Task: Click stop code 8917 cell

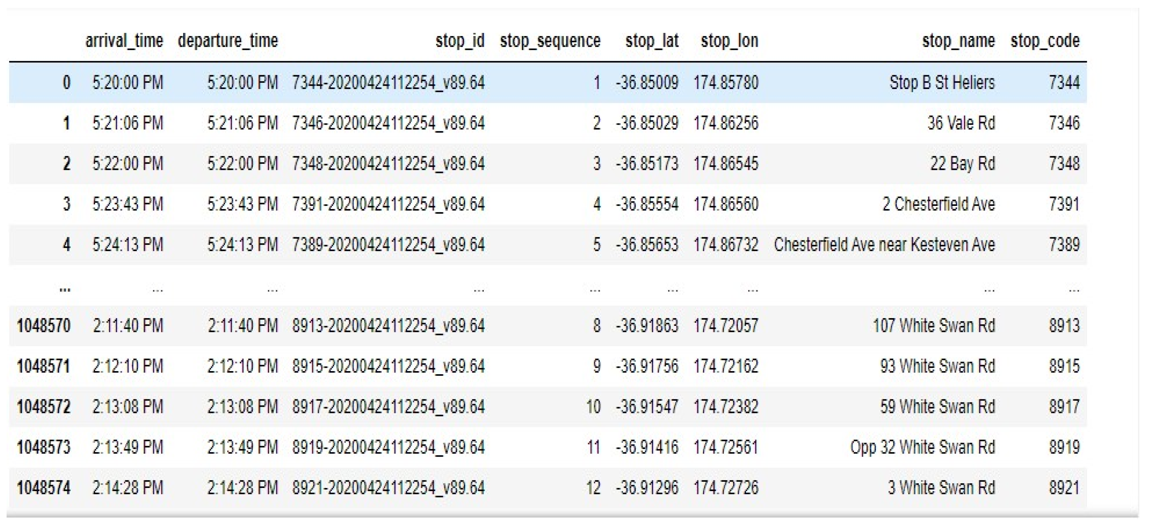Action: 1064,407
